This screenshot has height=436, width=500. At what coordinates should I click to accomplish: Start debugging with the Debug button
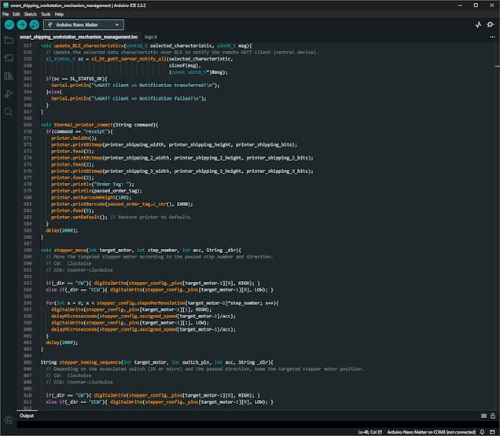35,24
